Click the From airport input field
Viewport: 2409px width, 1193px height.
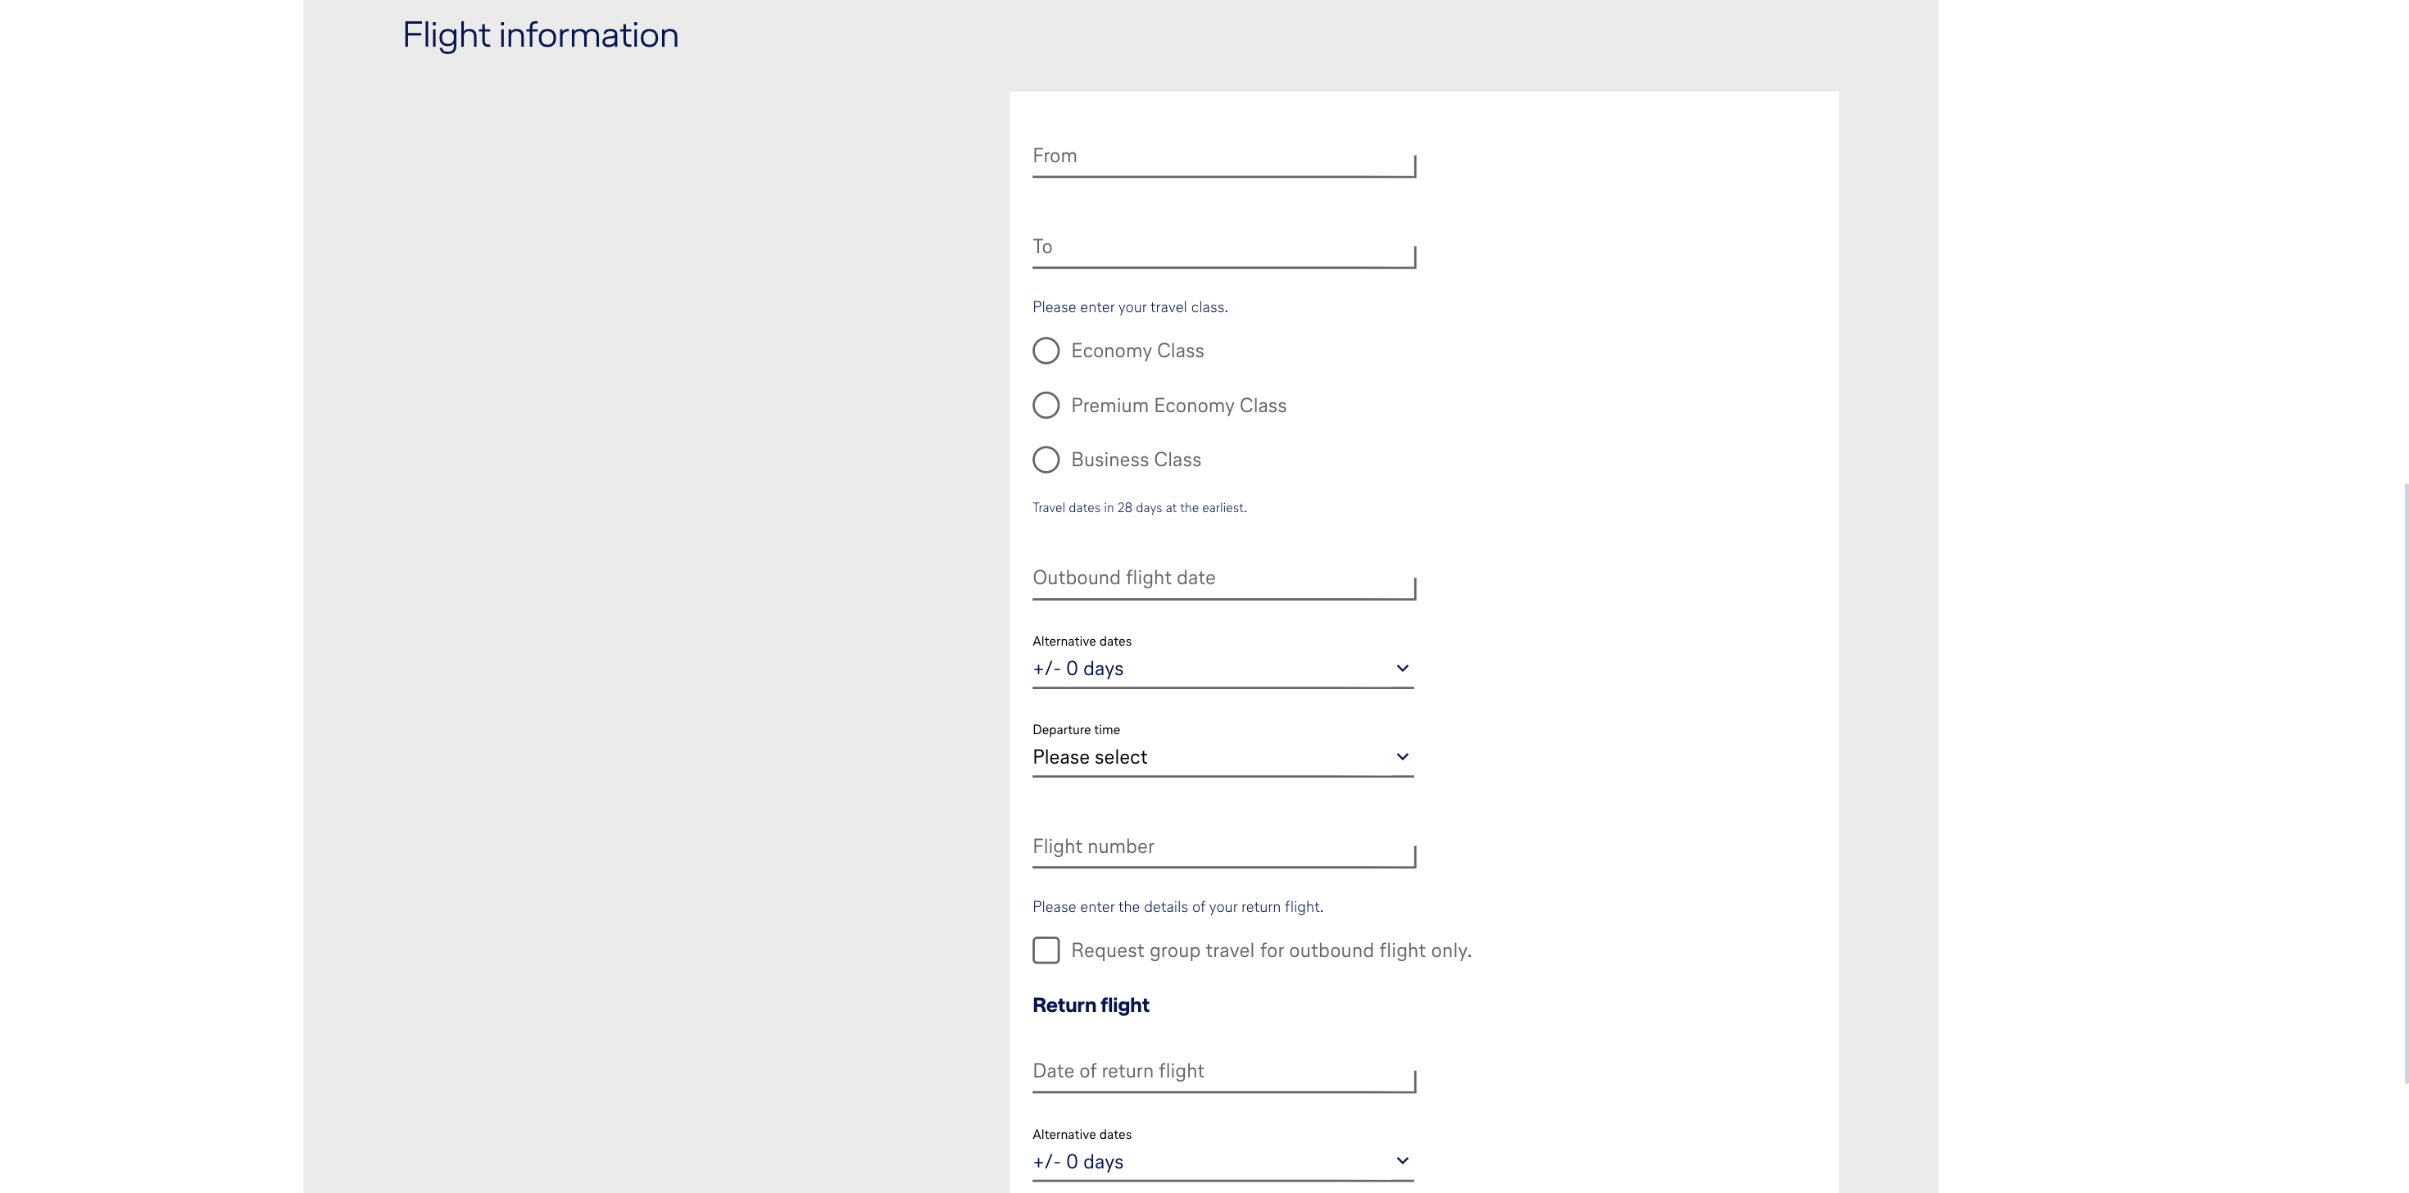point(1223,157)
